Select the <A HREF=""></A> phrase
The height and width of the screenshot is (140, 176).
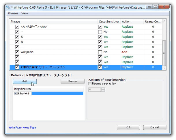[x=34, y=27]
